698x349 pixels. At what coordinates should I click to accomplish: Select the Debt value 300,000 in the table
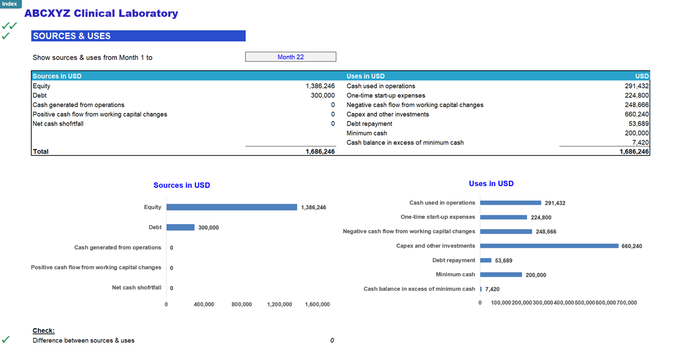tap(323, 95)
